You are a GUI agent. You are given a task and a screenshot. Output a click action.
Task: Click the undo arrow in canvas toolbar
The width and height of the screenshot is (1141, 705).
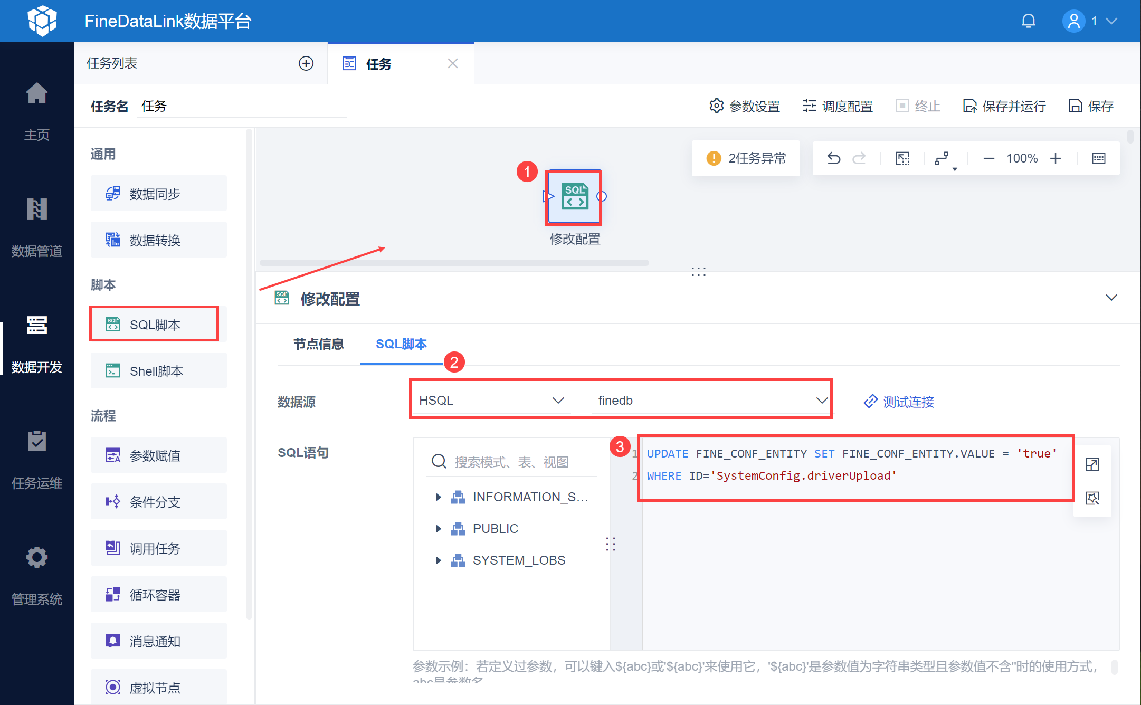(834, 158)
